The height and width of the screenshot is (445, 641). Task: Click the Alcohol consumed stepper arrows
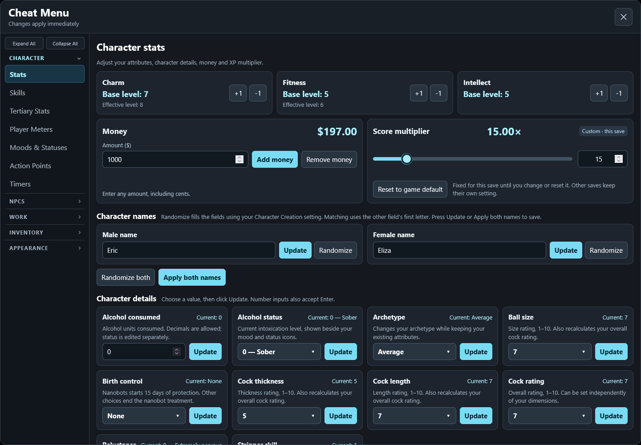(177, 352)
